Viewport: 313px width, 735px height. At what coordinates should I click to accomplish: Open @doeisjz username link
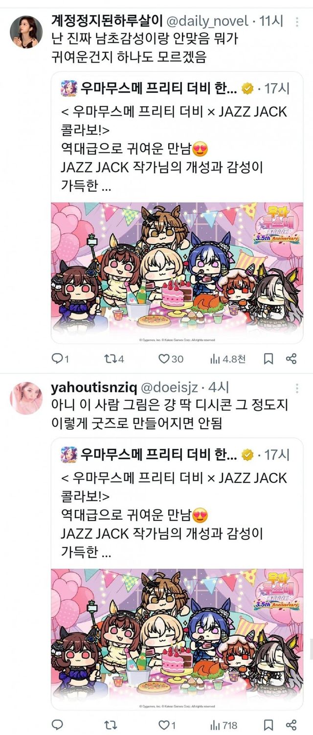(170, 388)
